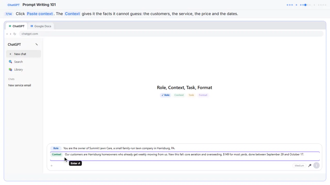Click the green Context label in the prompt box
Viewport: 330px width, 185px height.
click(x=57, y=154)
